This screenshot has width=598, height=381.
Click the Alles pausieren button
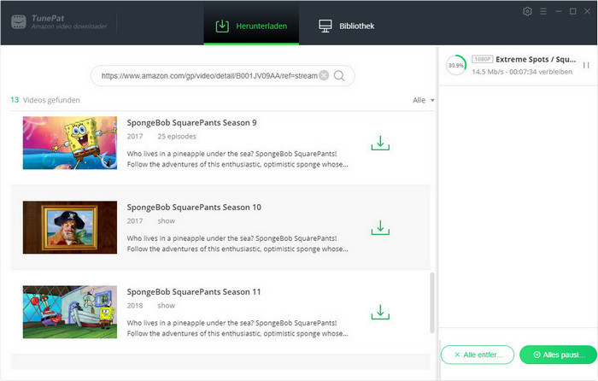(559, 355)
